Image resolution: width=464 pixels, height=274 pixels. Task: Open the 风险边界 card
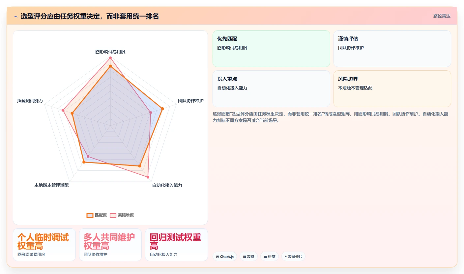point(392,89)
